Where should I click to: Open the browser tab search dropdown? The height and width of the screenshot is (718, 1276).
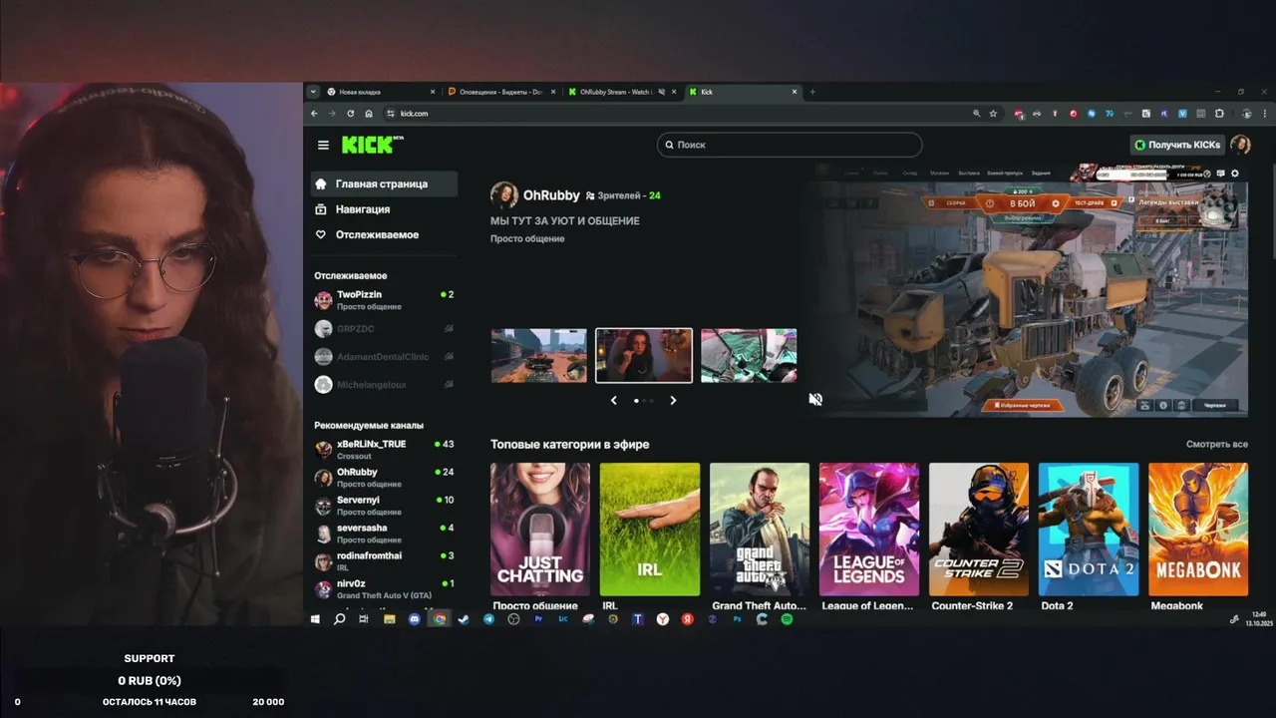pyautogui.click(x=313, y=92)
